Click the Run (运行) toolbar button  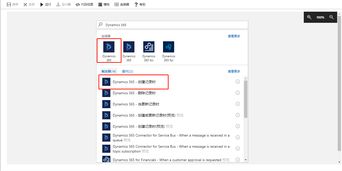click(x=46, y=5)
